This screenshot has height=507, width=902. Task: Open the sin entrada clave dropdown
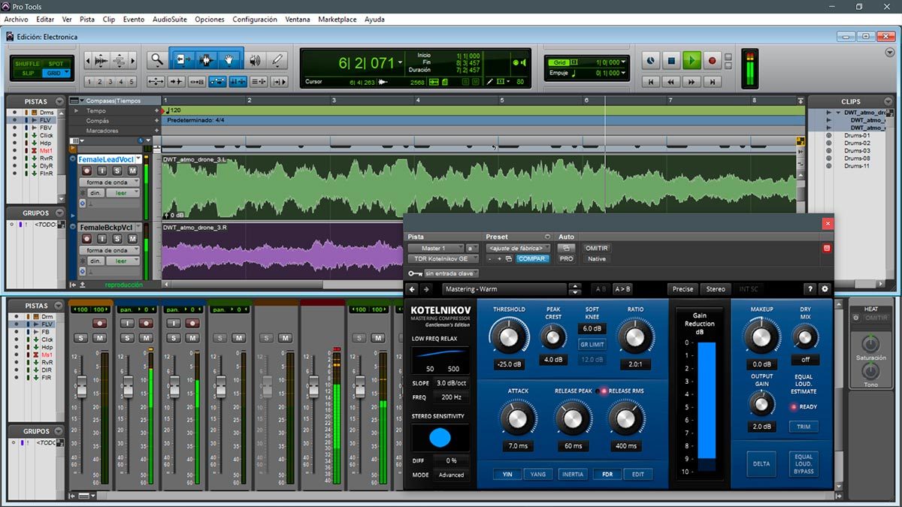[x=452, y=274]
